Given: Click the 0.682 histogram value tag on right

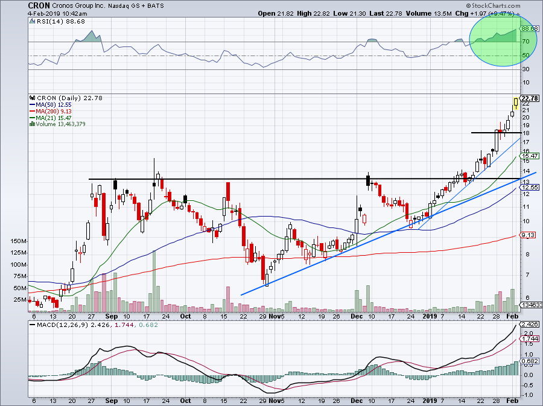Looking at the screenshot, I should 530,361.
